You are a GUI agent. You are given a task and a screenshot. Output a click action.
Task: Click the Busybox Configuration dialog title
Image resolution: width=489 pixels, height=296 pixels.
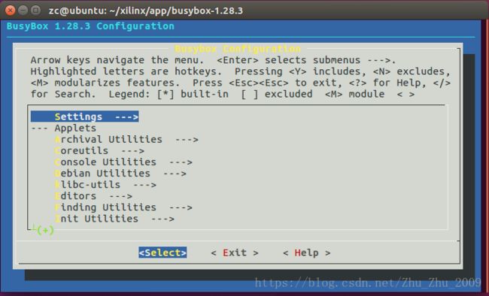(x=238, y=49)
